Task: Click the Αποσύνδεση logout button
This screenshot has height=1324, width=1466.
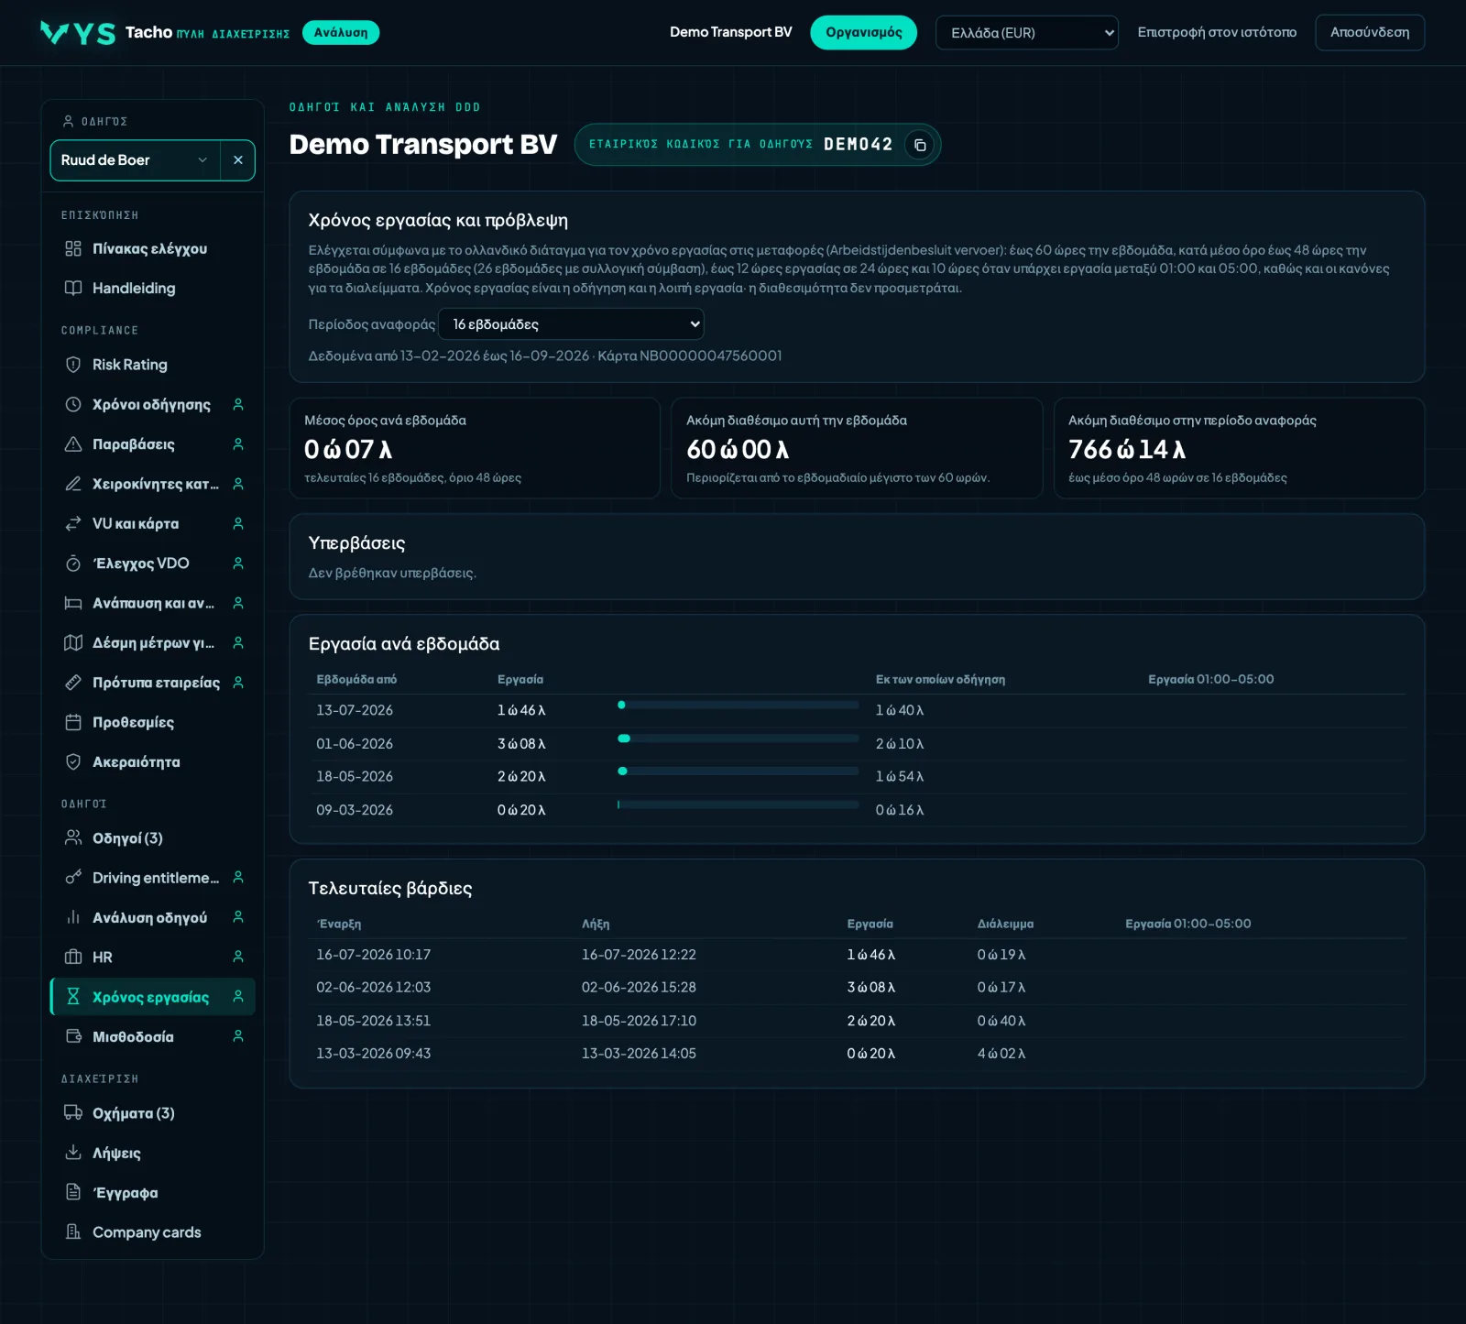Action: point(1370,33)
